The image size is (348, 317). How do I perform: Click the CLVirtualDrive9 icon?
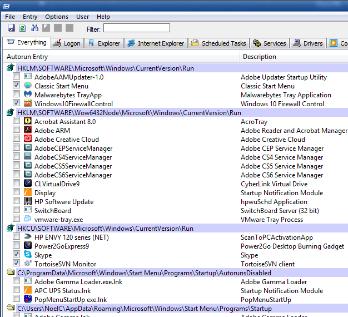point(28,184)
